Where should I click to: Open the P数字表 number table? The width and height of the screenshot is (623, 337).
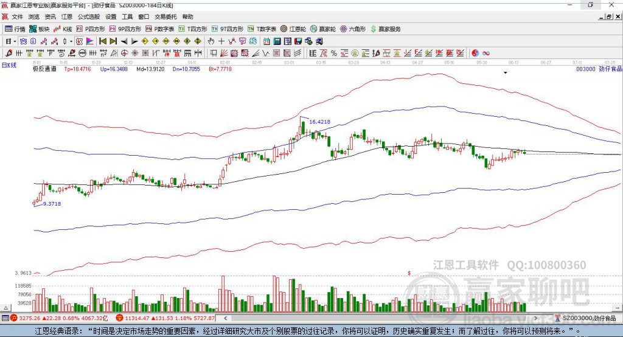[160, 29]
